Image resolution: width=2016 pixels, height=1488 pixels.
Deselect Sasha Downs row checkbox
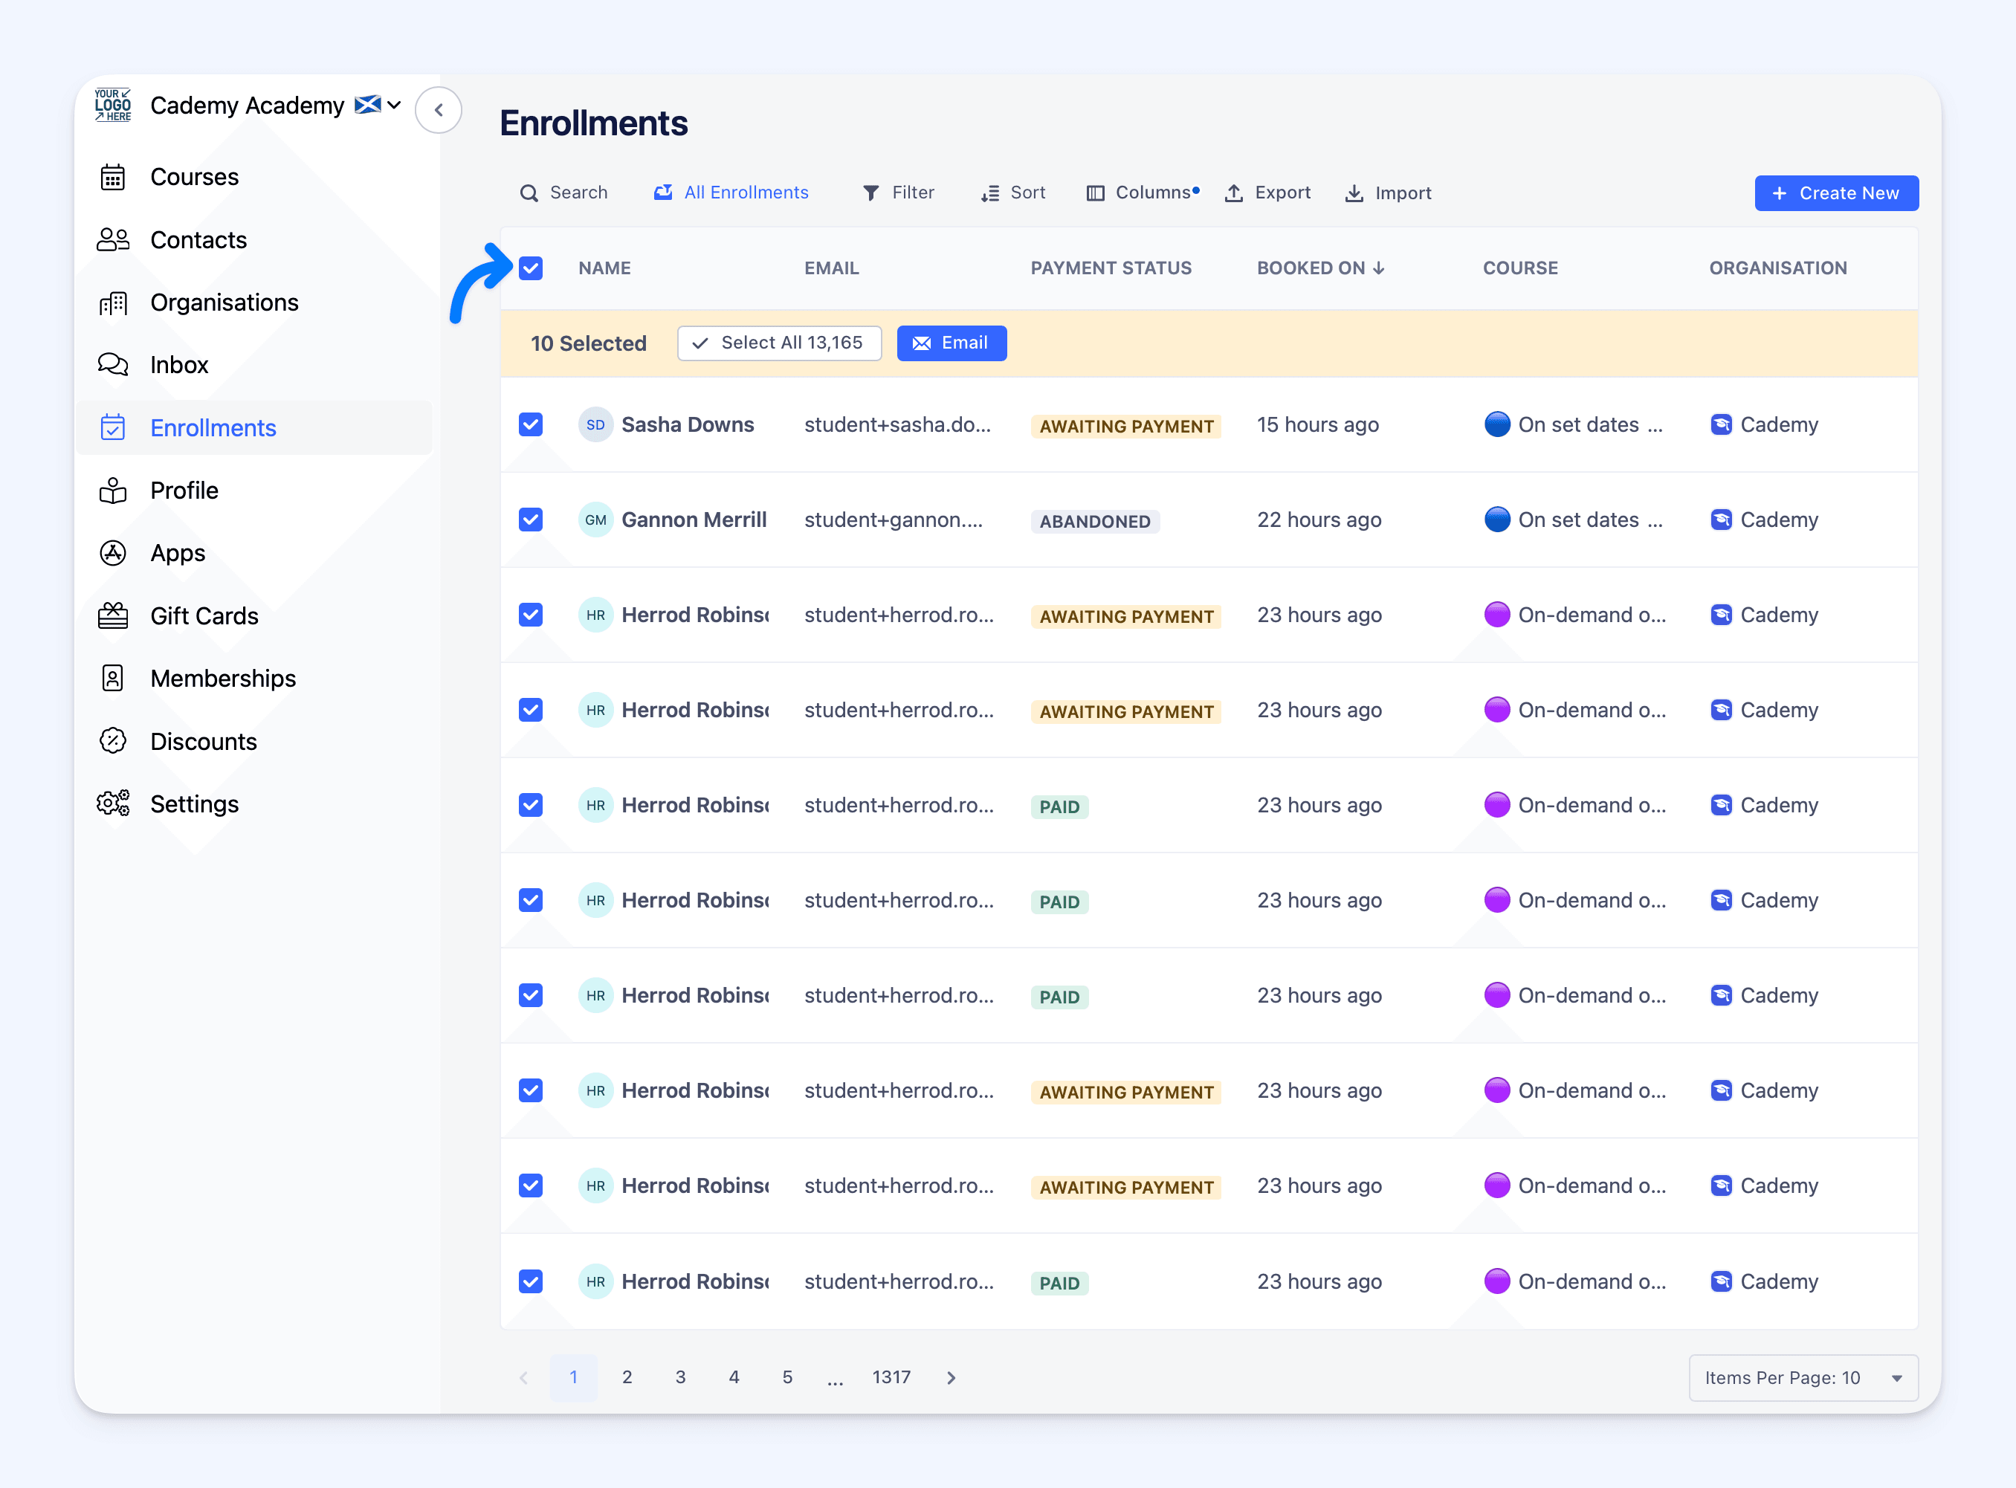(x=531, y=424)
